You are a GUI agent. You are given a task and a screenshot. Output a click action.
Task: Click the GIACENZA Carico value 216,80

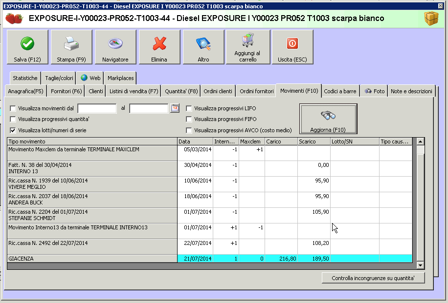click(x=281, y=259)
